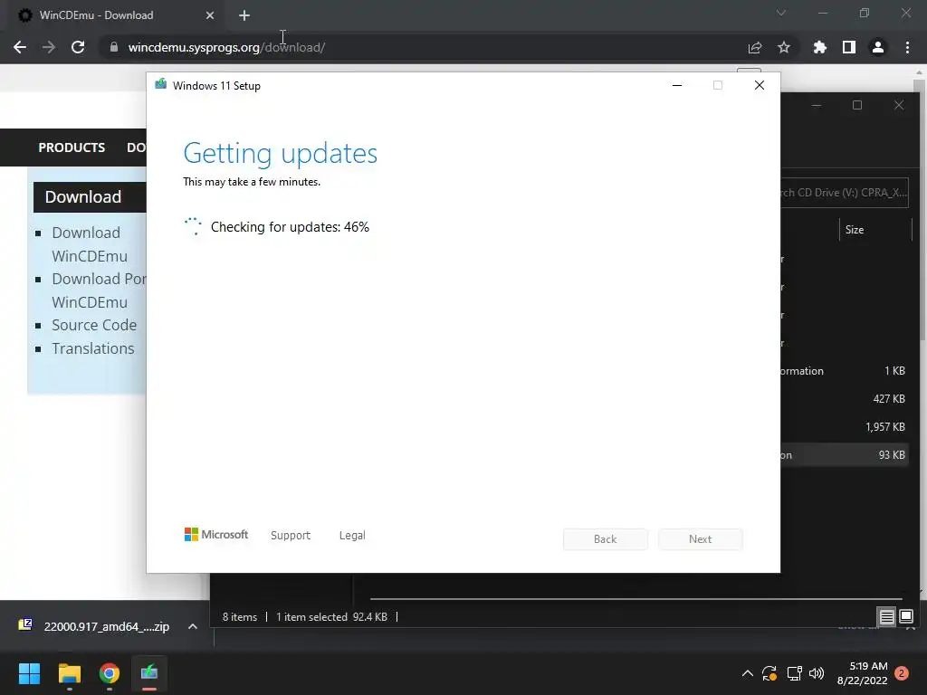Open Translations link
This screenshot has height=695, width=927.
click(x=93, y=348)
